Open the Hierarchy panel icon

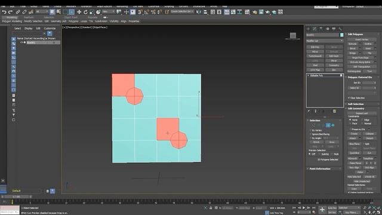pyautogui.click(x=321, y=29)
